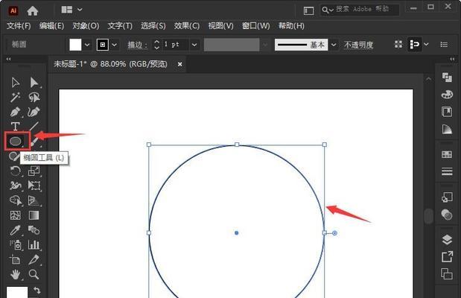Activate the Free Transform tool
The image size is (461, 298).
tap(34, 186)
